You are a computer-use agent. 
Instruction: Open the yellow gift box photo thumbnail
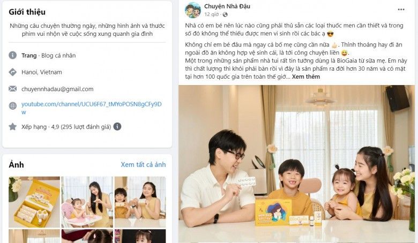(x=34, y=202)
